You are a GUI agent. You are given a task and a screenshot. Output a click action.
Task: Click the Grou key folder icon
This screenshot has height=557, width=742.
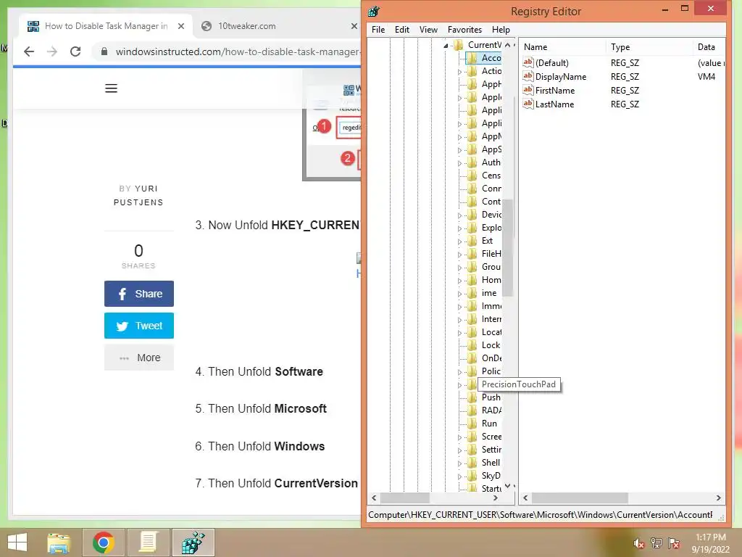(x=472, y=267)
